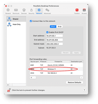The height and width of the screenshot is (104, 98).
Task: Select the Shared network in sidebar
Action: (x=16, y=19)
